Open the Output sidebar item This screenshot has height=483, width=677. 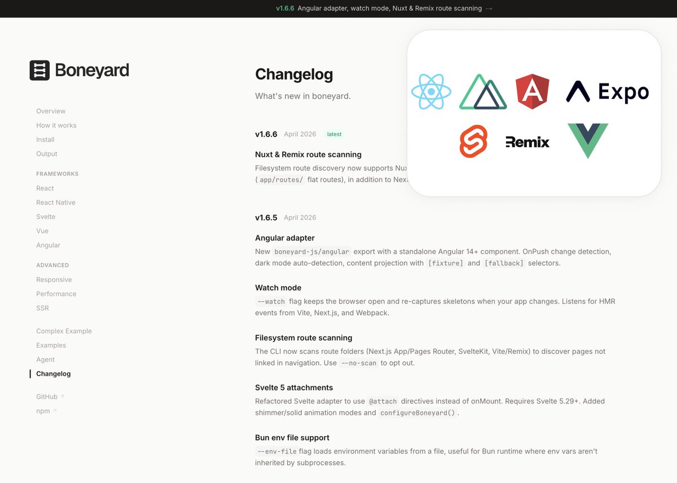[47, 153]
